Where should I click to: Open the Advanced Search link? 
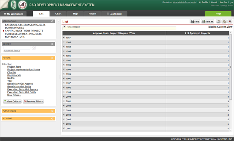[12, 51]
